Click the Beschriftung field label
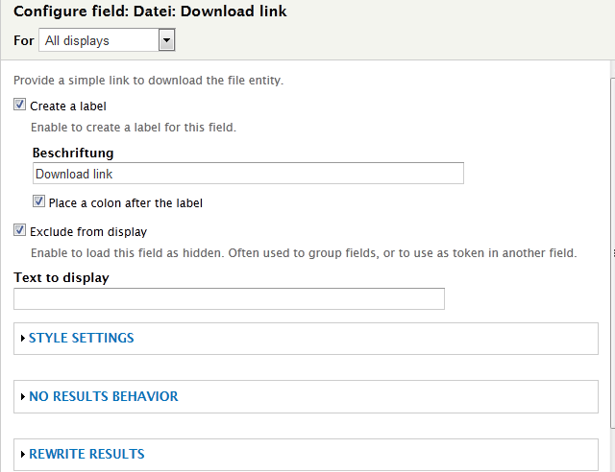 click(x=73, y=153)
